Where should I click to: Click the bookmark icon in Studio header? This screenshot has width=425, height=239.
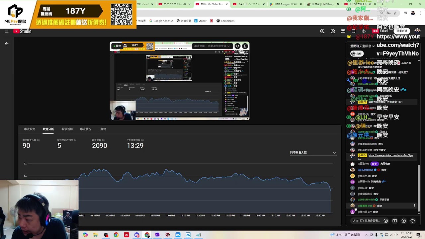click(x=353, y=31)
